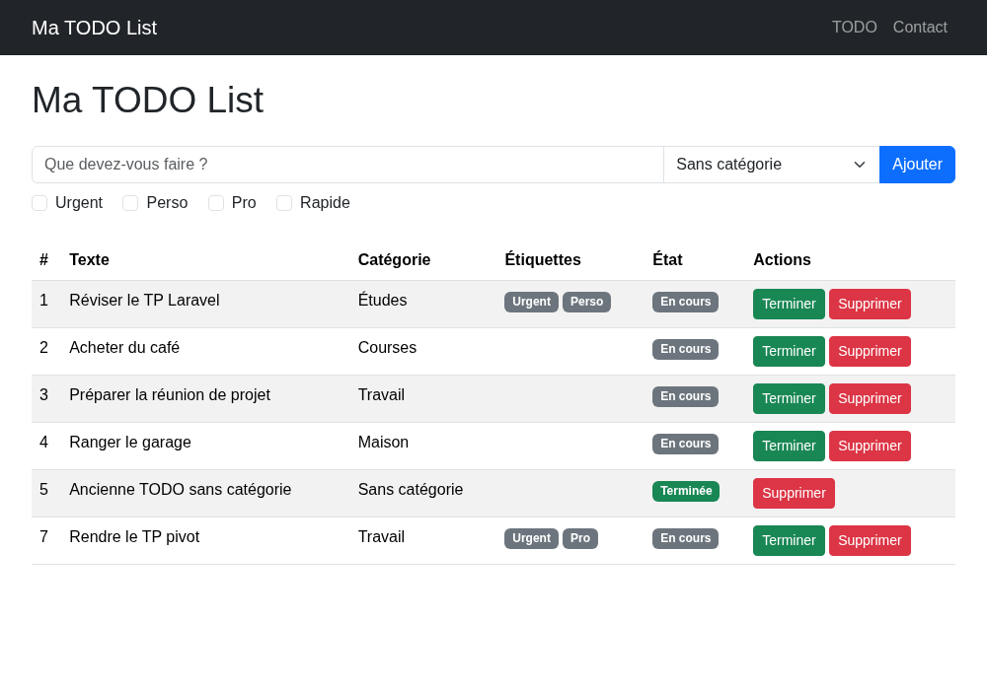This screenshot has height=690, width=987.
Task: Terminer the 'Ranger le garage' task
Action: pyautogui.click(x=789, y=447)
